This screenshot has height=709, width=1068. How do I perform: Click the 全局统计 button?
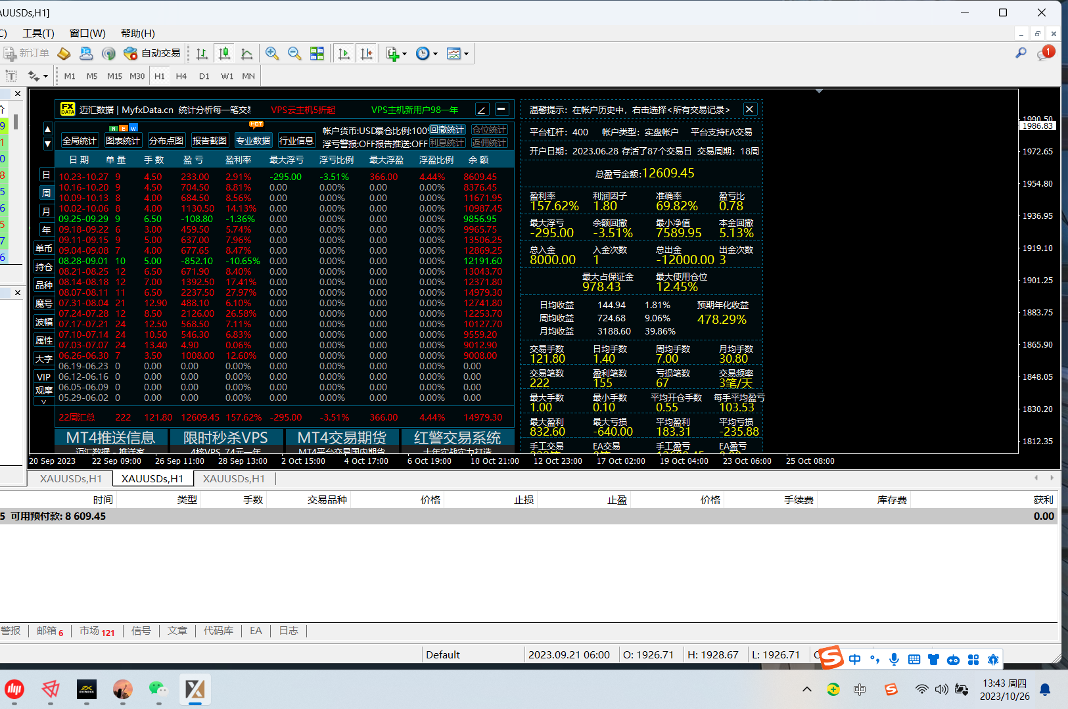pyautogui.click(x=80, y=141)
